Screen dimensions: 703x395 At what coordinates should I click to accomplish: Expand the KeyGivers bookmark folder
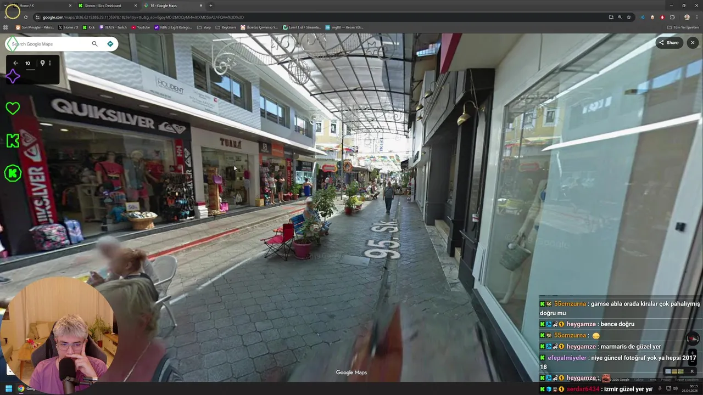[226, 27]
